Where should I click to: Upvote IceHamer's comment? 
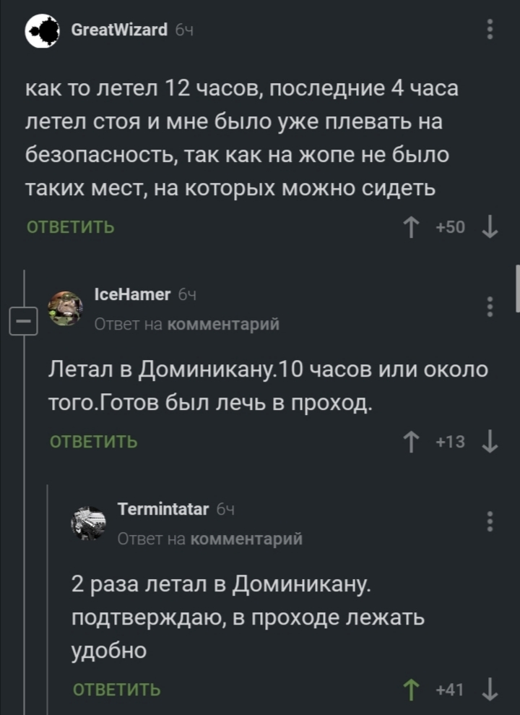tap(413, 442)
